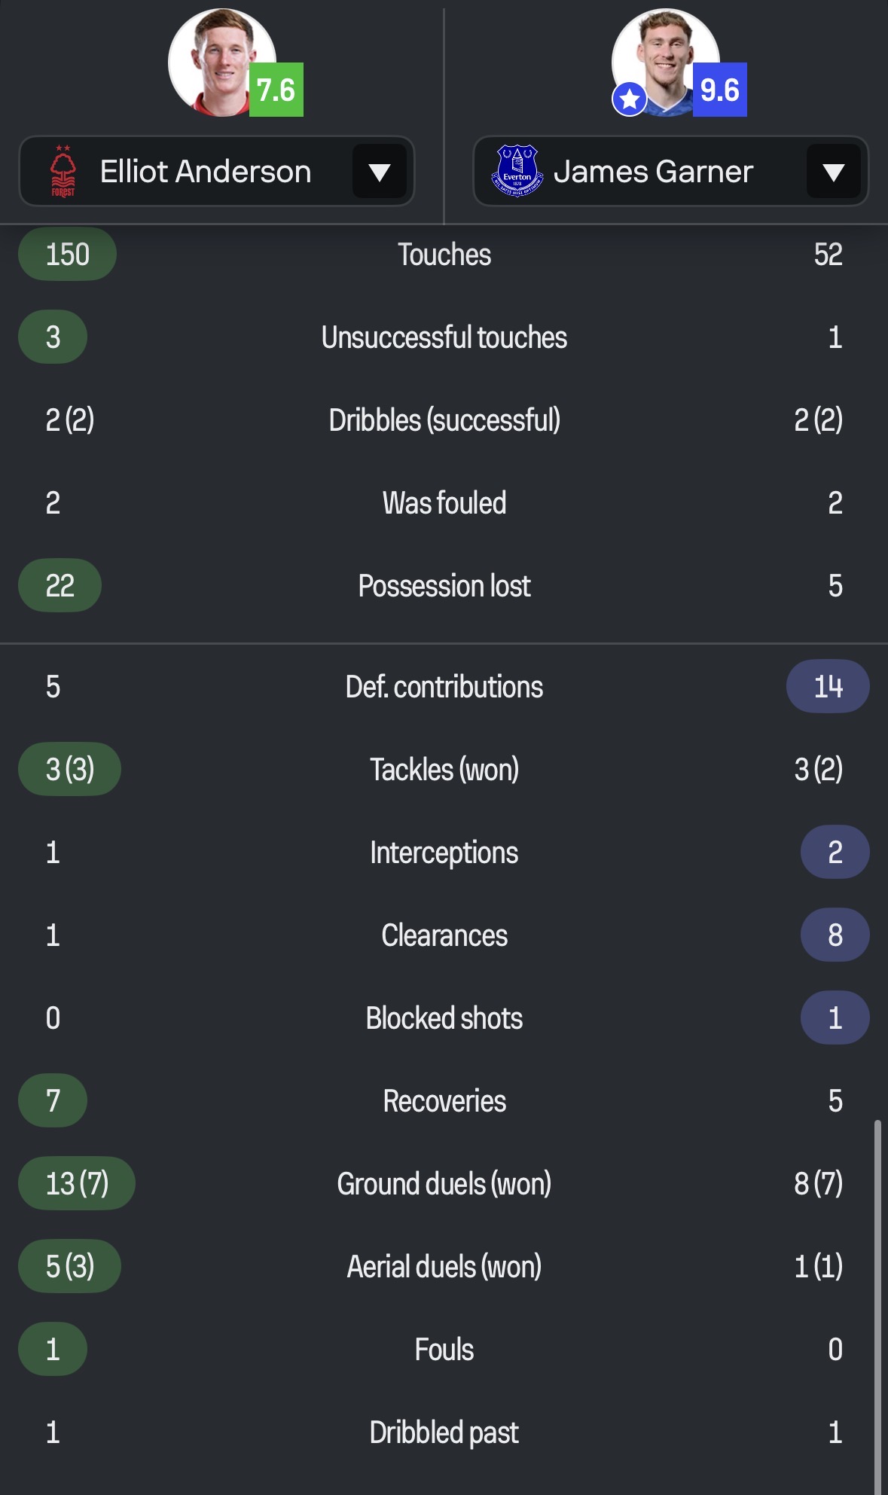Open the James Garner player dropdown arrow
The height and width of the screenshot is (1495, 888).
click(x=833, y=172)
